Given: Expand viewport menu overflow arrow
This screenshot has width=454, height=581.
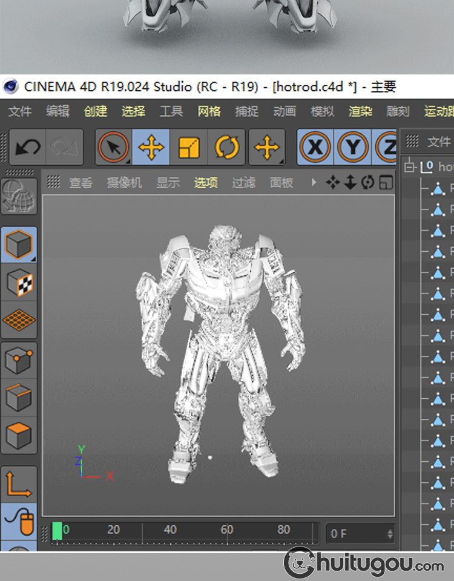Looking at the screenshot, I should pyautogui.click(x=314, y=182).
